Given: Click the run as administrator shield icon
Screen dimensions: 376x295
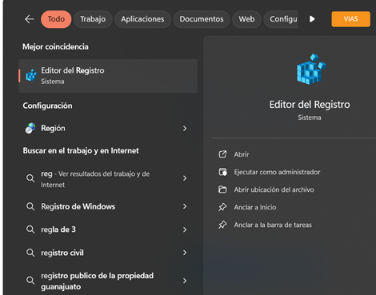Looking at the screenshot, I should 222,172.
